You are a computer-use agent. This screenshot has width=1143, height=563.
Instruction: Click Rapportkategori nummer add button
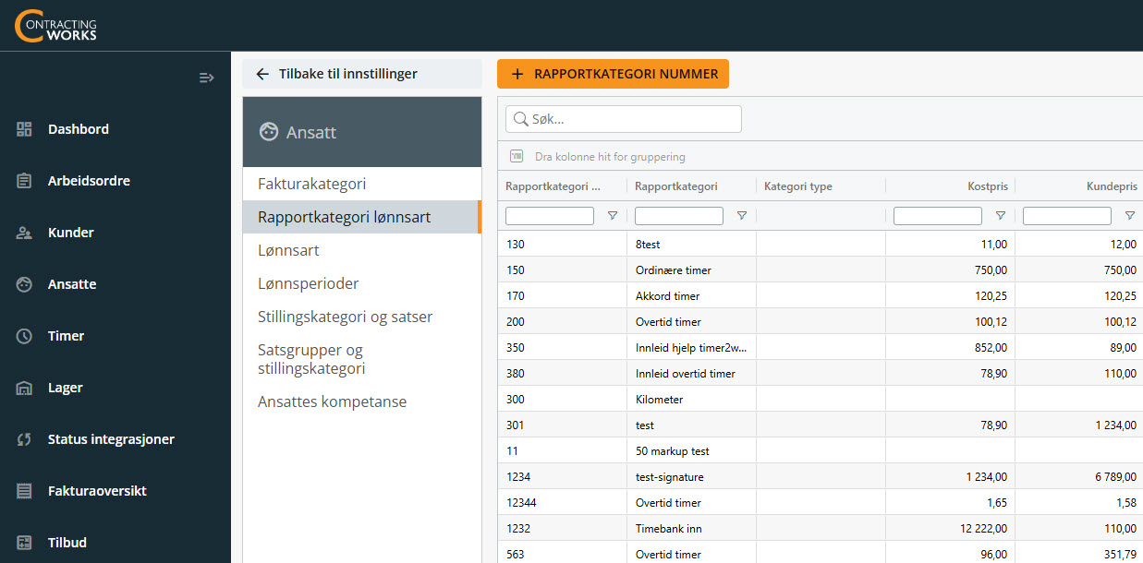(613, 74)
